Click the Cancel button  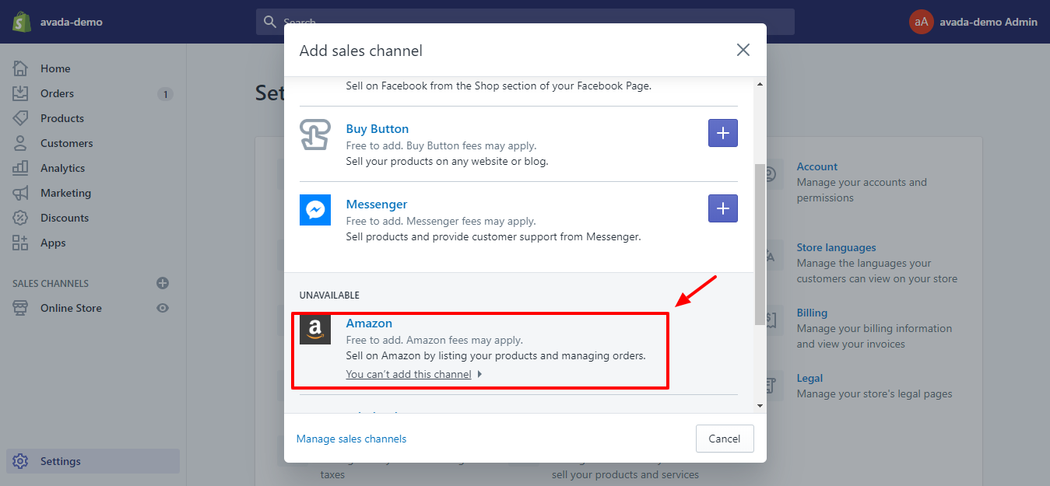(725, 439)
